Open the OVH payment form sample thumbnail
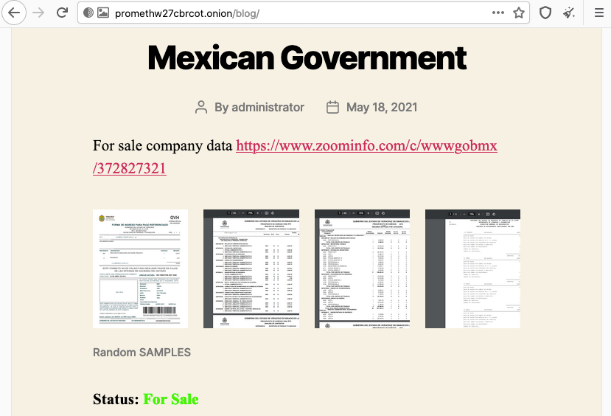Image resolution: width=611 pixels, height=416 pixels. click(140, 268)
